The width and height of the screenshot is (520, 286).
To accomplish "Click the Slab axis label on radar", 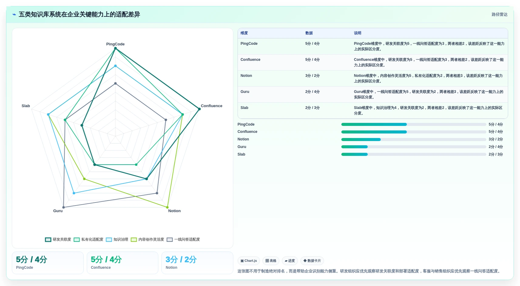I will tap(26, 106).
